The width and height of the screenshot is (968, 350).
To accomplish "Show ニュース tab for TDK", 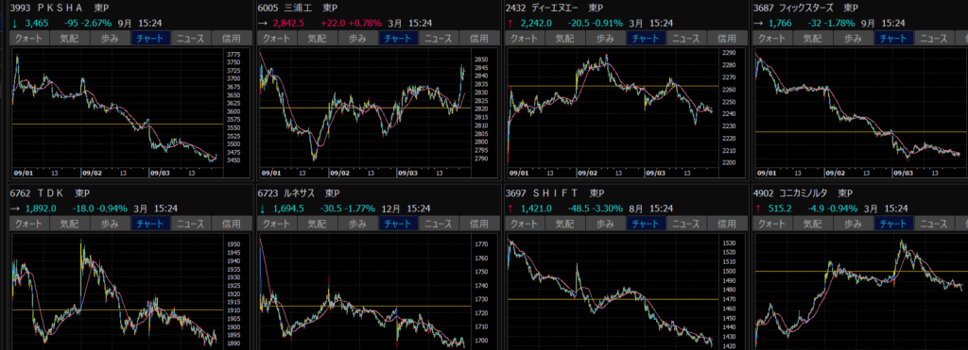I will click(191, 223).
